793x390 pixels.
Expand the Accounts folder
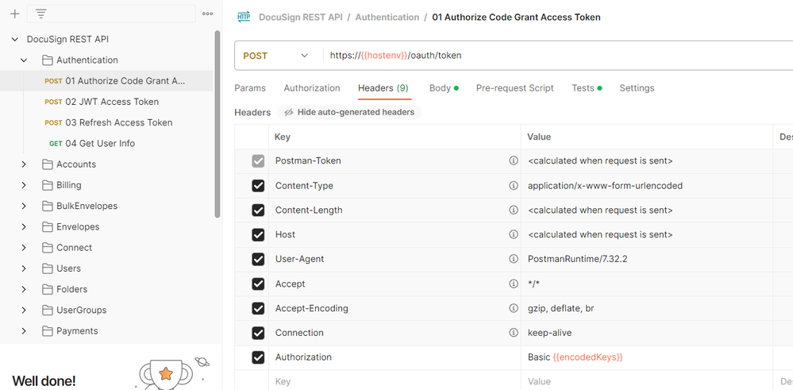coord(24,164)
